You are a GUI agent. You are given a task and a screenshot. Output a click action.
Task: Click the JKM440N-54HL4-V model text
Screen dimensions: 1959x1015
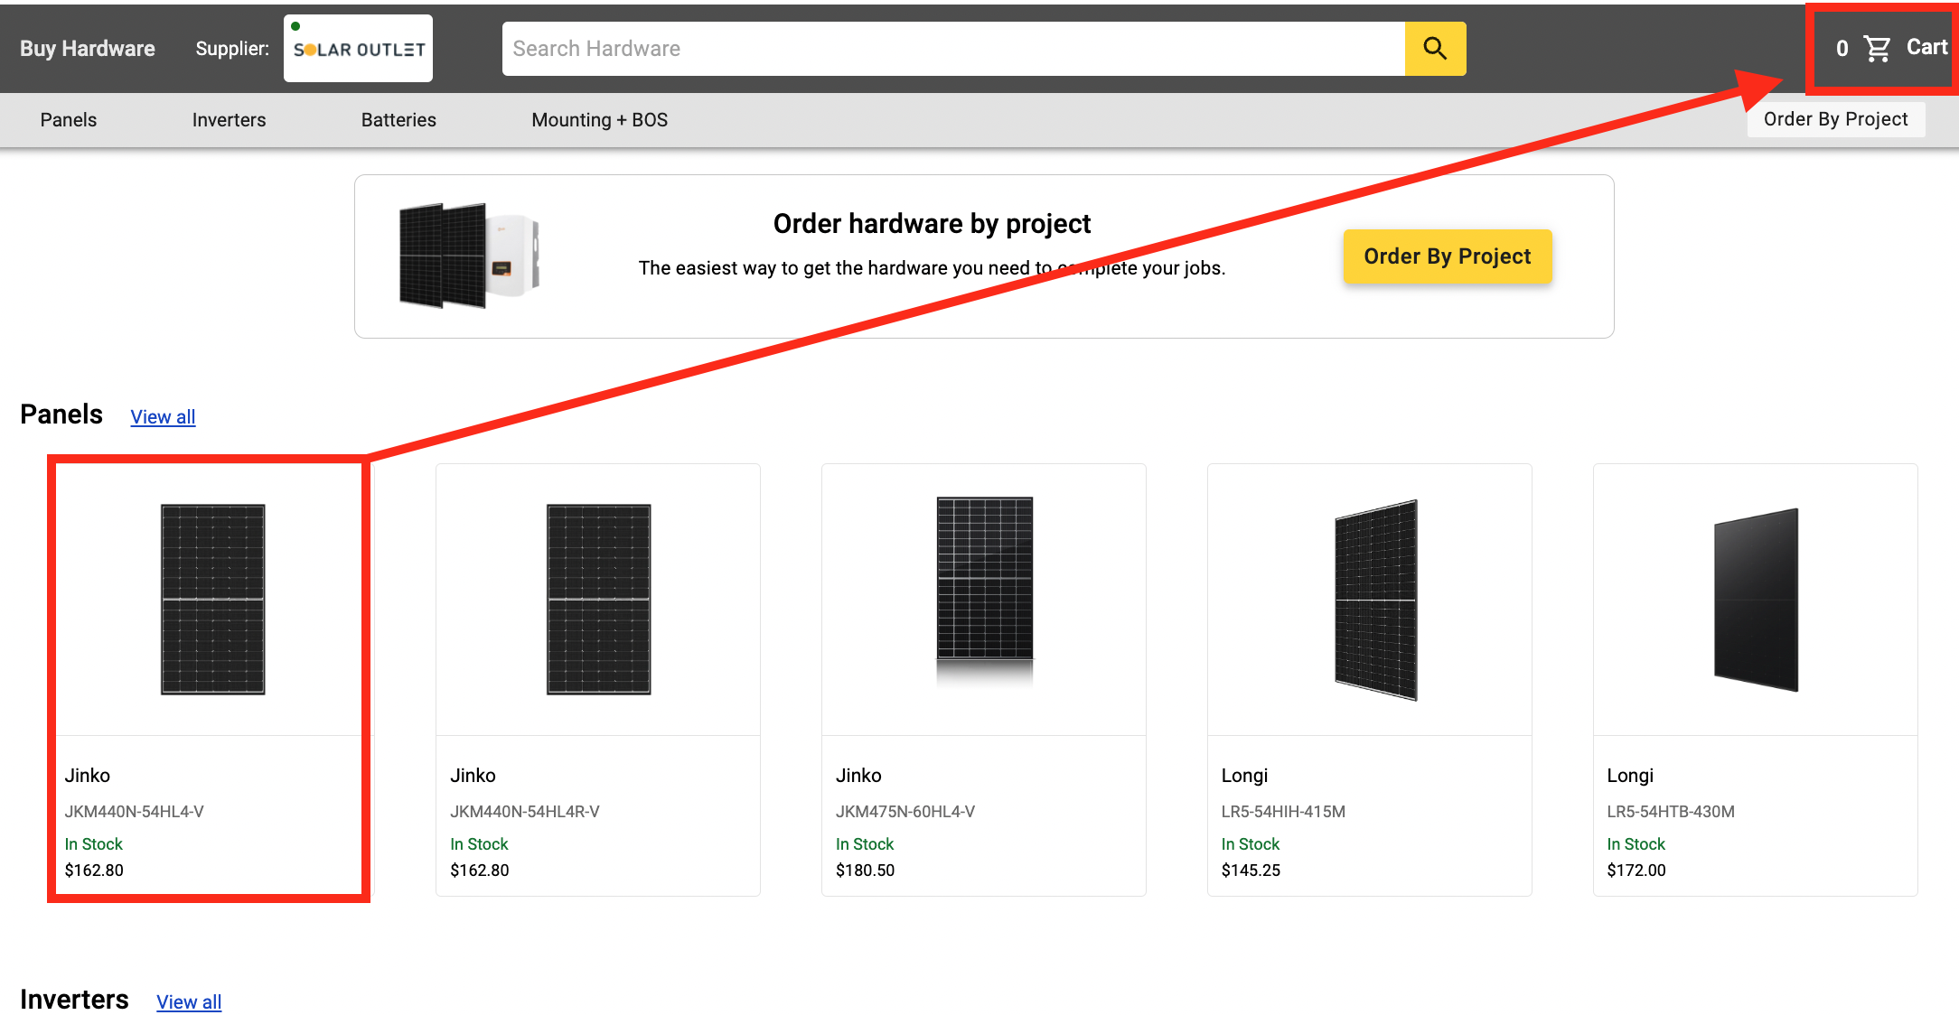(x=135, y=812)
